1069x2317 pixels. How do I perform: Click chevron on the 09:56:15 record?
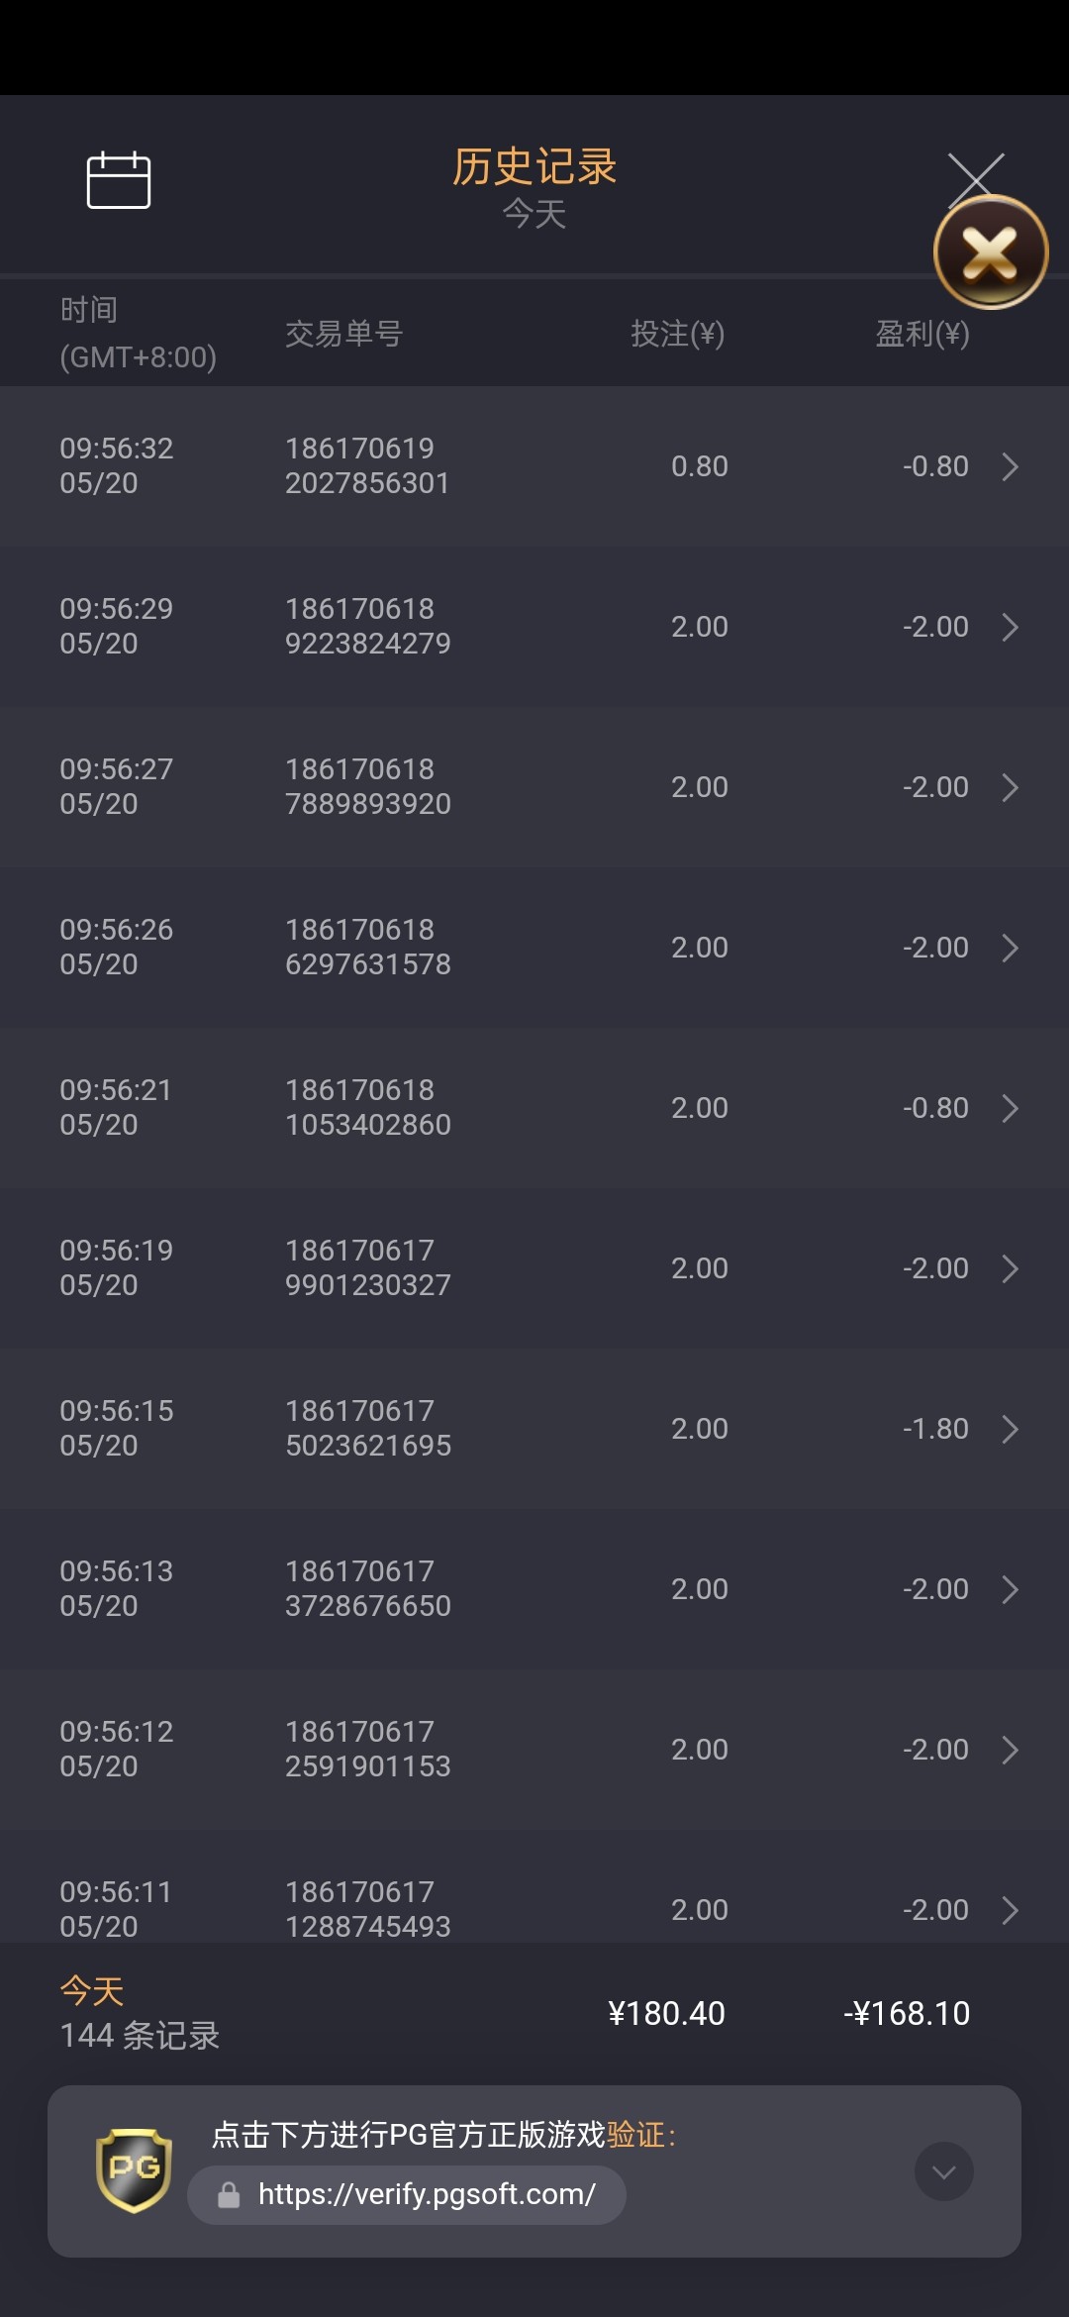click(1010, 1429)
